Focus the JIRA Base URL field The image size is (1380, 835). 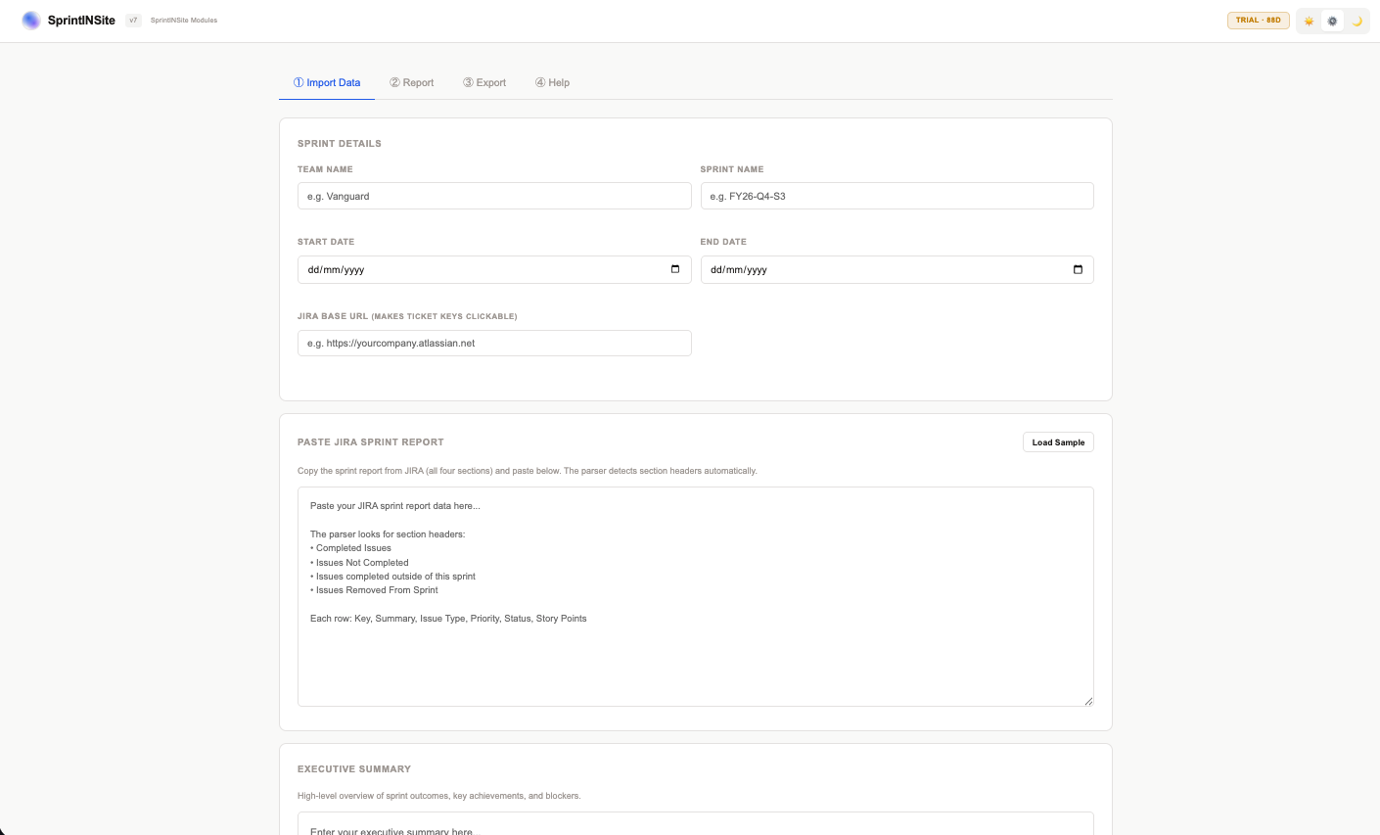point(494,343)
